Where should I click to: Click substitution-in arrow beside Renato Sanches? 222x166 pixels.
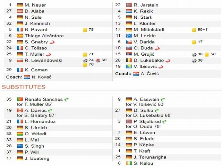(x=67, y=100)
